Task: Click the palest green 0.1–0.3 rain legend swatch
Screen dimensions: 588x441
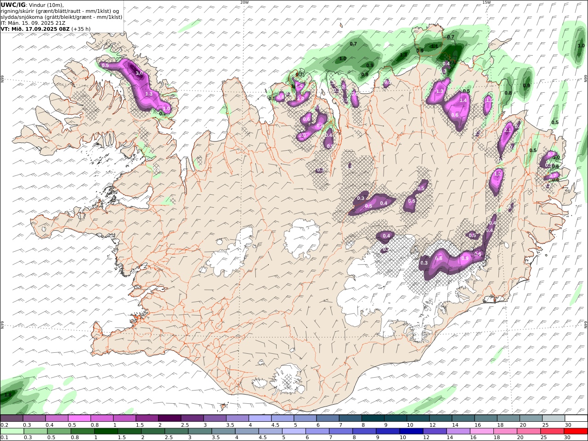Action: (12, 431)
